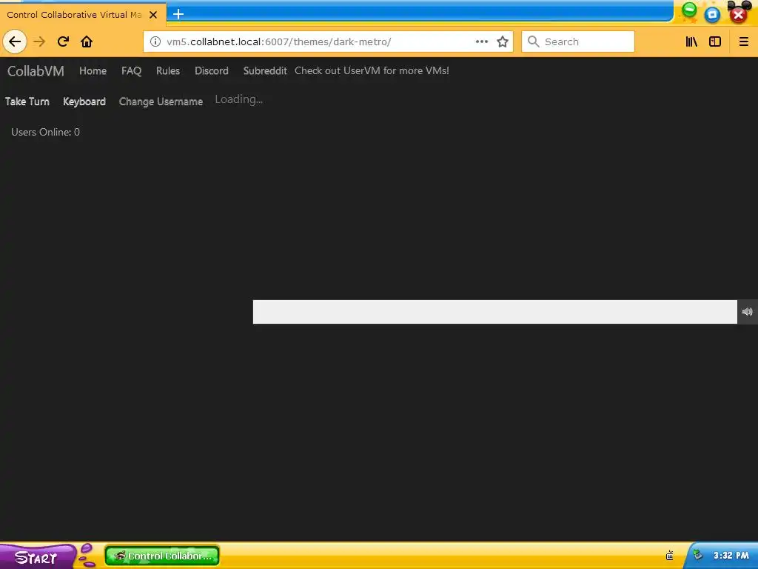Open the Start menu button
The width and height of the screenshot is (758, 569).
36,557
